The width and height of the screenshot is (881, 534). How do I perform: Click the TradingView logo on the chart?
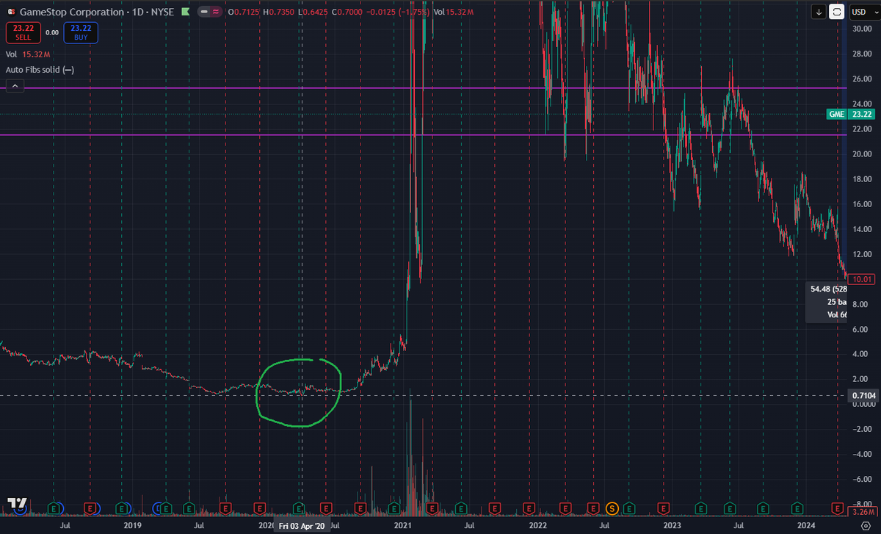pos(17,503)
